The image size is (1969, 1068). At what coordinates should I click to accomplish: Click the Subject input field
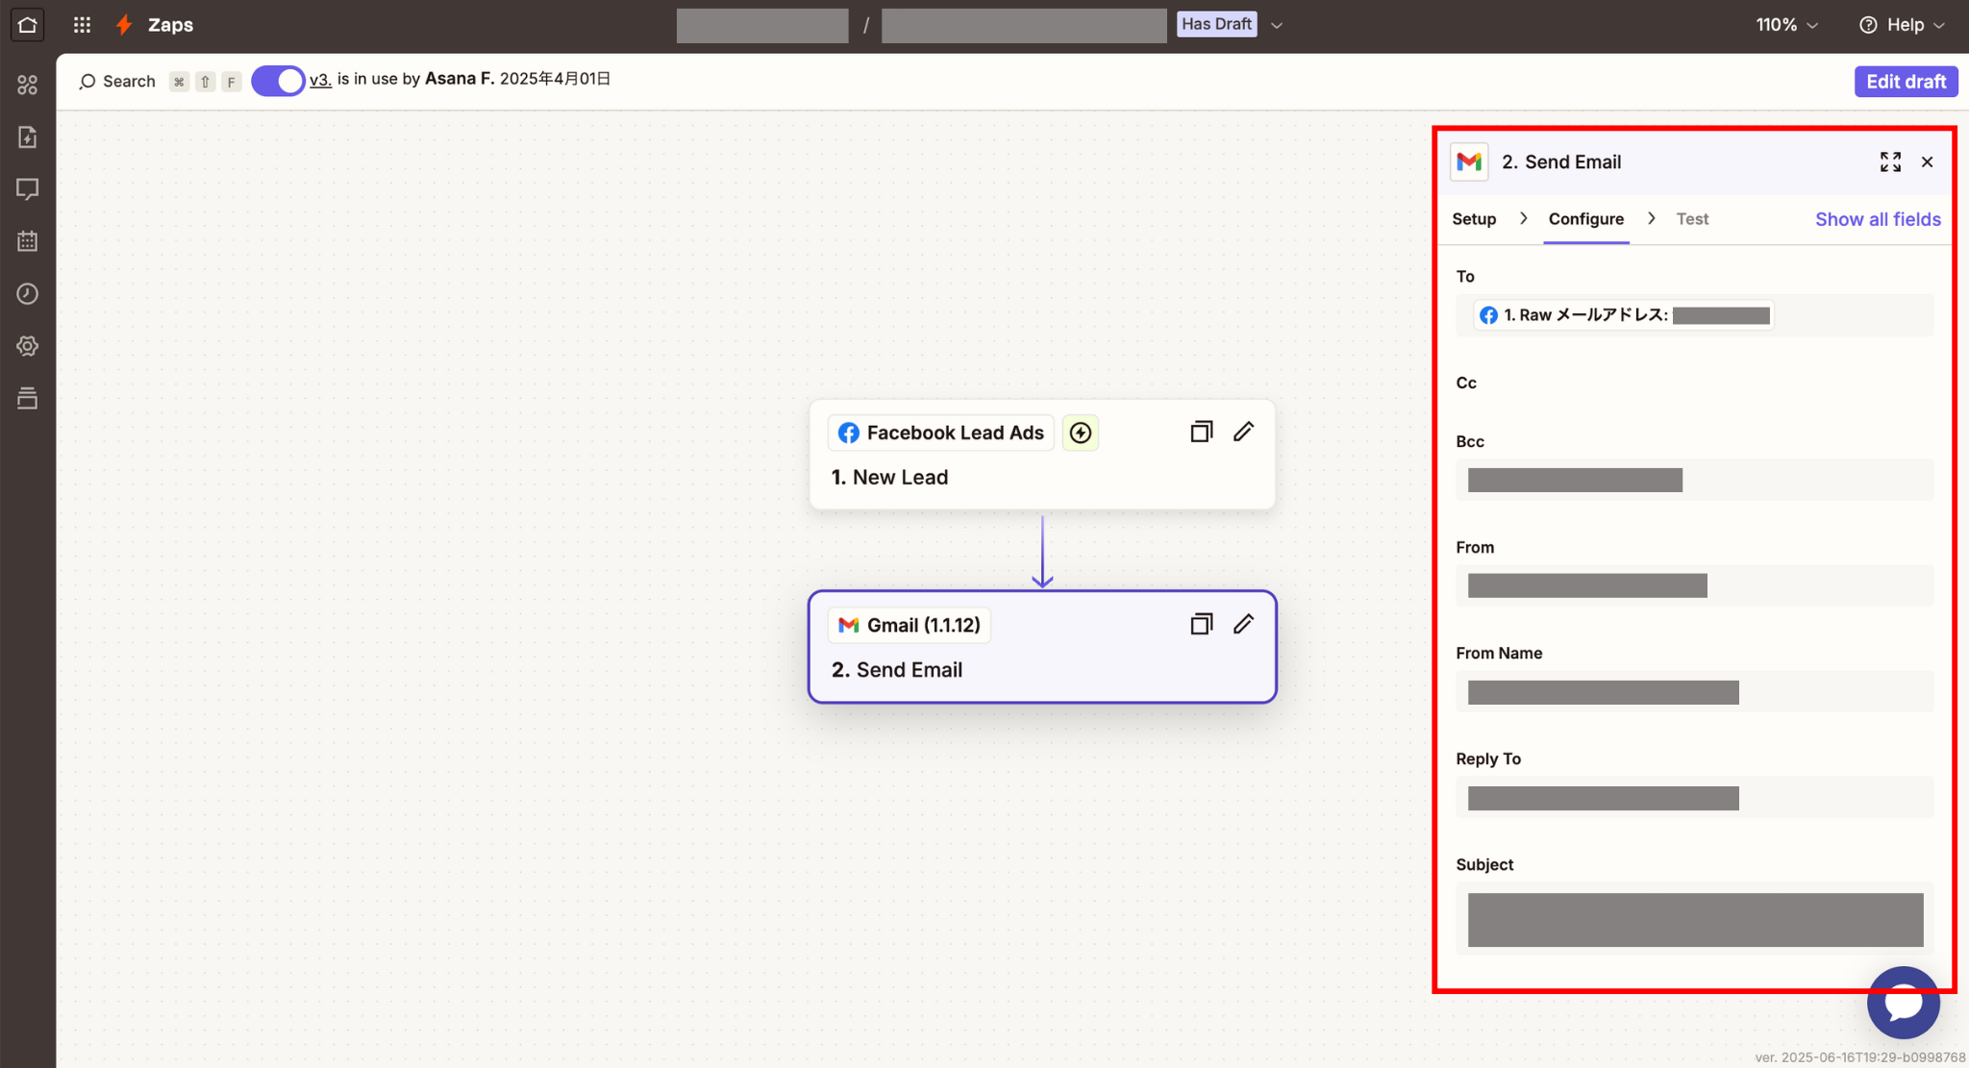(1694, 919)
